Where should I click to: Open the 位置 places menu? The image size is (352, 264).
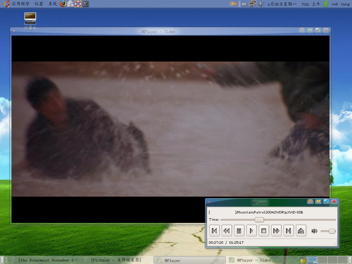point(39,4)
